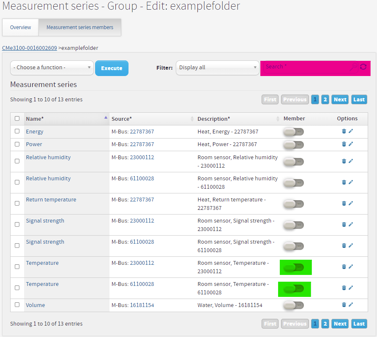
Task: Edit Temperature 61100028 row
Action: [x=351, y=288]
